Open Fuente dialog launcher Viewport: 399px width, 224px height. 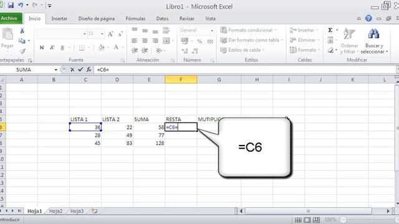coord(123,61)
